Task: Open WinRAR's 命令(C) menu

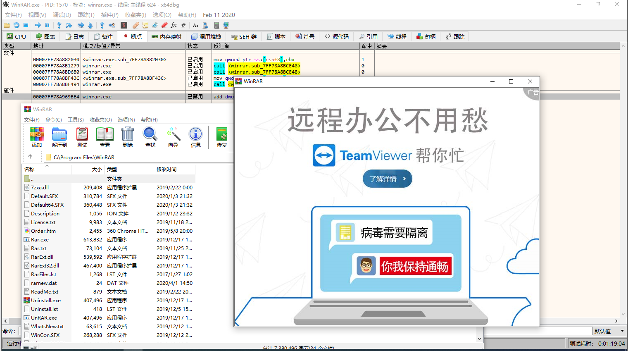Action: tap(54, 119)
